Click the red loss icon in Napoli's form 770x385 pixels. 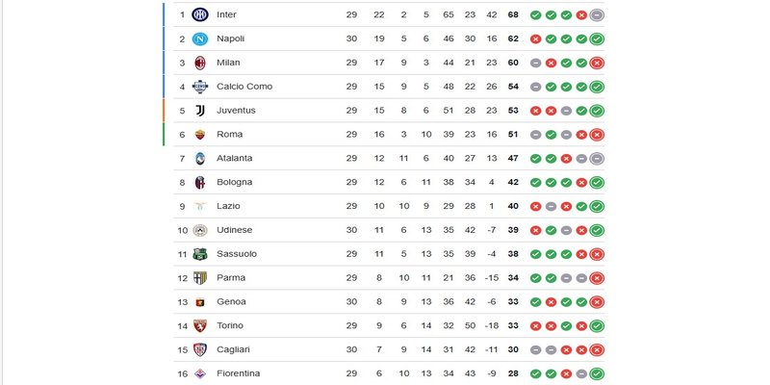535,39
